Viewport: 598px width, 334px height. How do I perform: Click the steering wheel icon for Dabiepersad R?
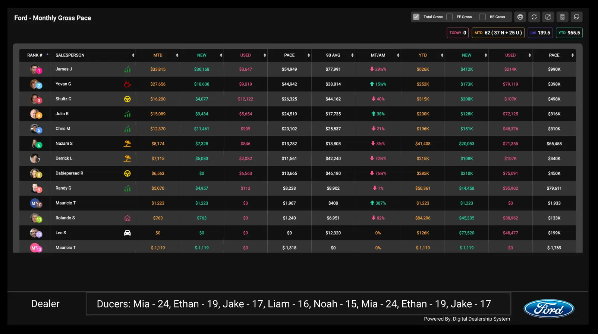[128, 173]
